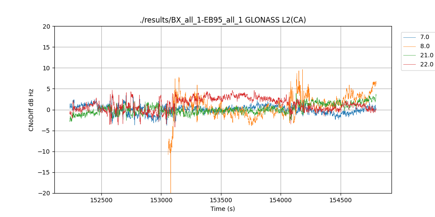Screen dimensions: 435x217
Task: Click the 154000 x-axis tick label
Action: [x=281, y=201]
